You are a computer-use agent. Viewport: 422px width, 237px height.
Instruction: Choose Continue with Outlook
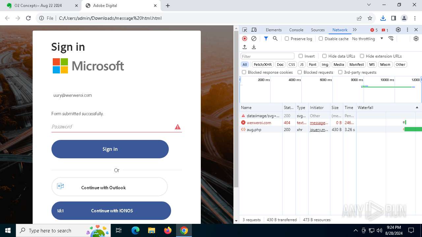pos(109,187)
